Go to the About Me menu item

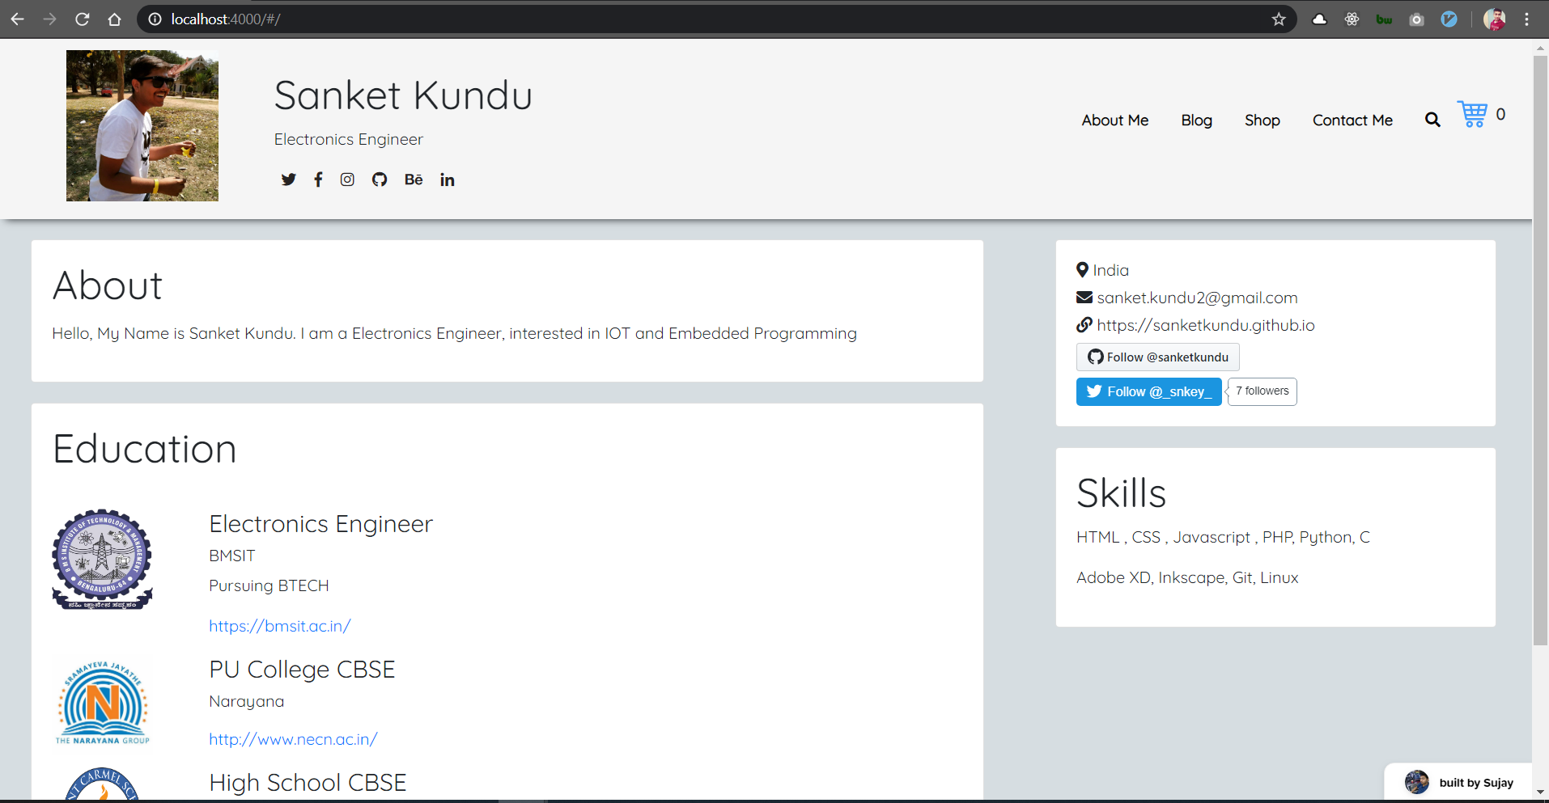click(x=1114, y=120)
